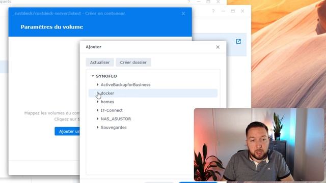The height and width of the screenshot is (183, 326).
Task: Select the docker folder
Action: [x=153, y=93]
